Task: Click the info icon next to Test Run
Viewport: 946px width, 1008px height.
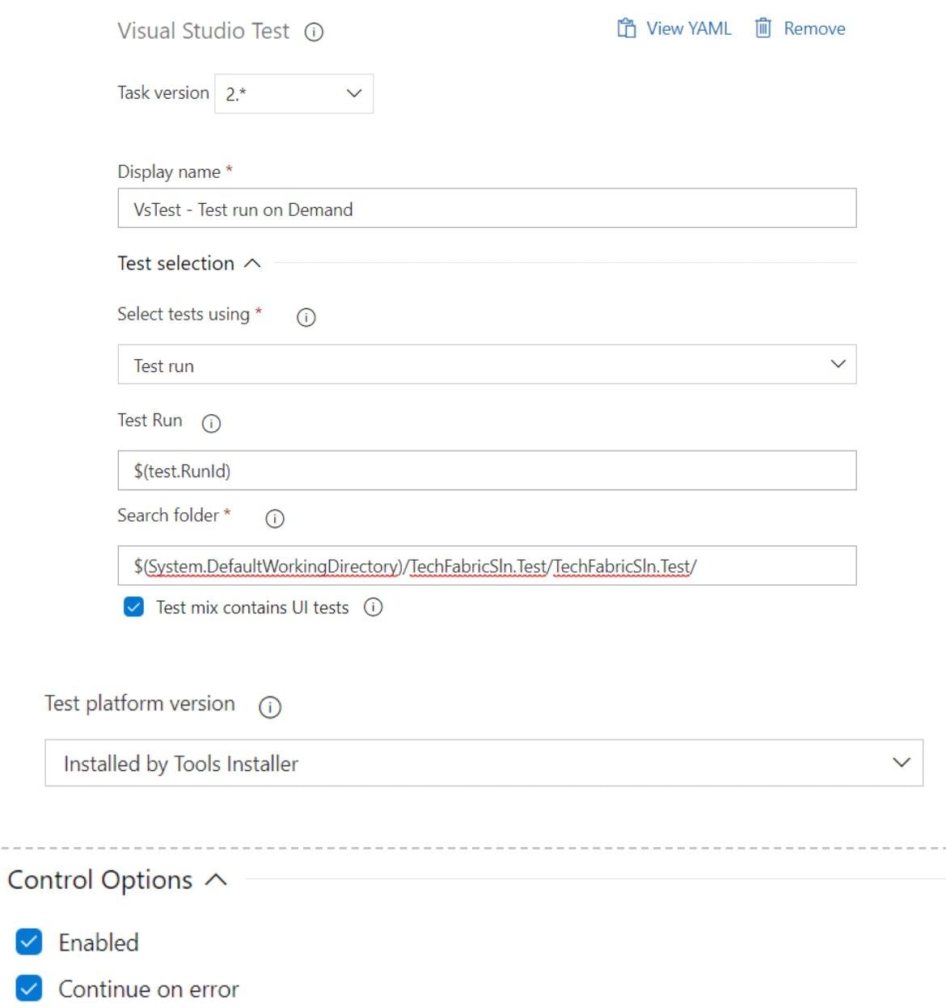Action: coord(210,423)
